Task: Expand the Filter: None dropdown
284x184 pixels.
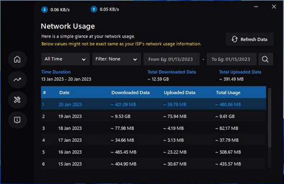Action: point(117,59)
